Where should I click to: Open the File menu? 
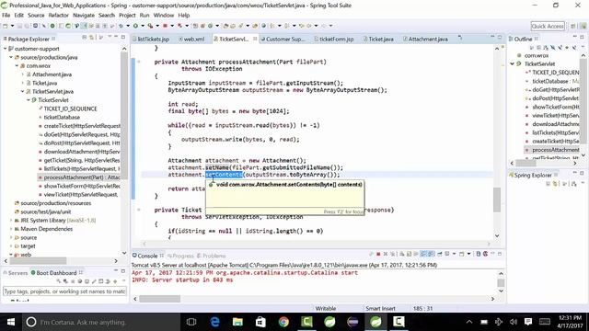tap(6, 15)
